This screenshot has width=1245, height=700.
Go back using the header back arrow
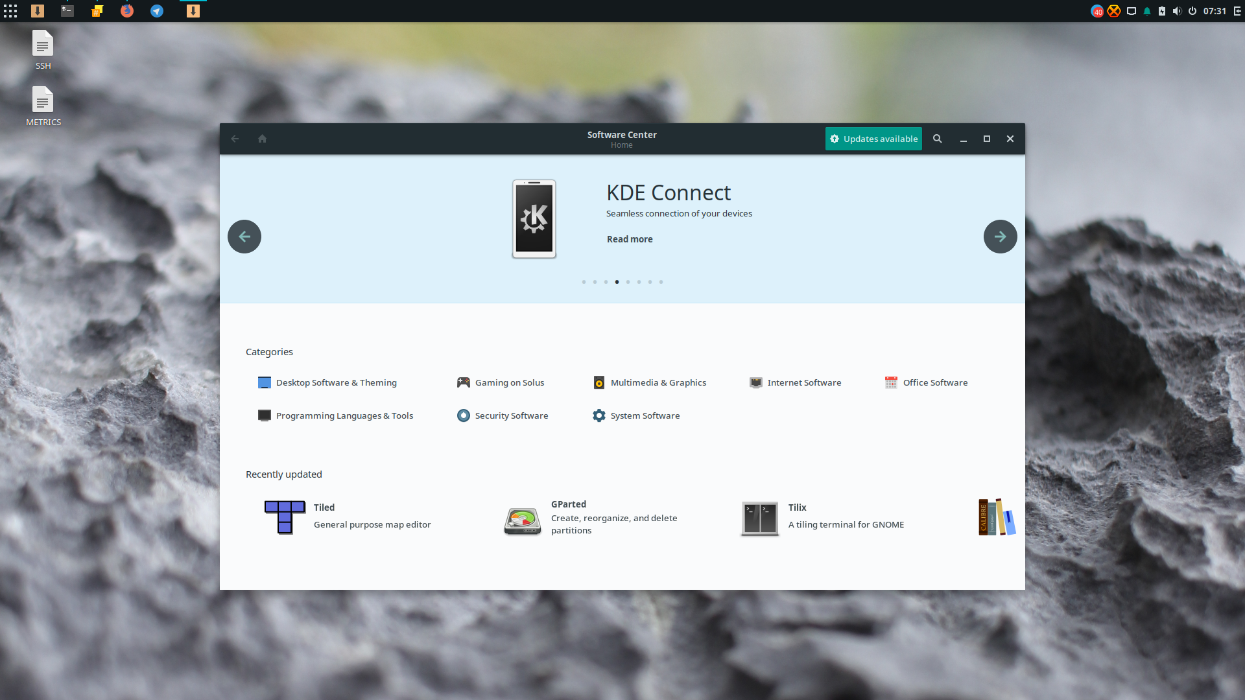tap(235, 139)
